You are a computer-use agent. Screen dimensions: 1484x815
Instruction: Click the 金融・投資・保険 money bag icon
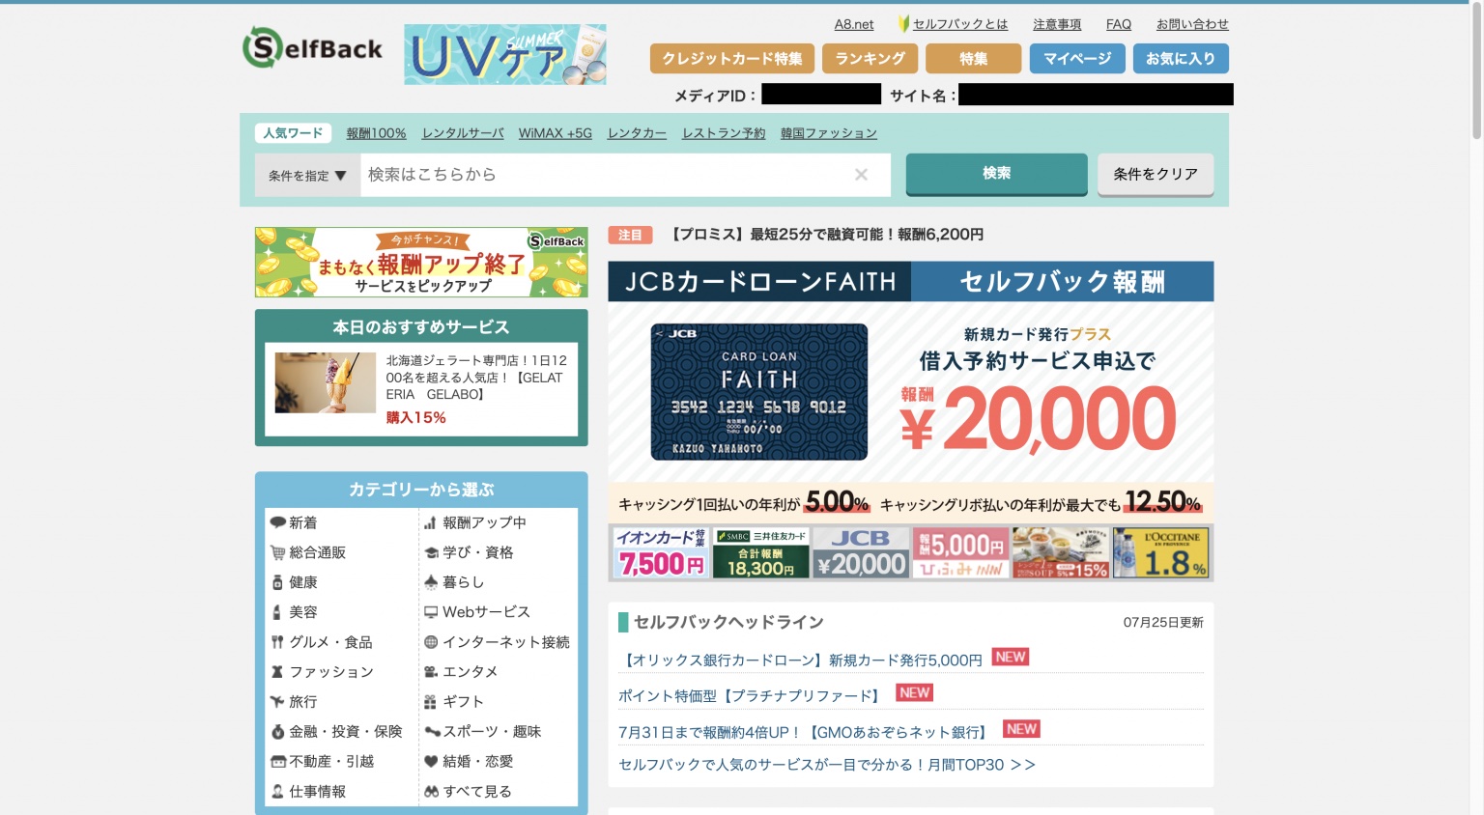277,732
